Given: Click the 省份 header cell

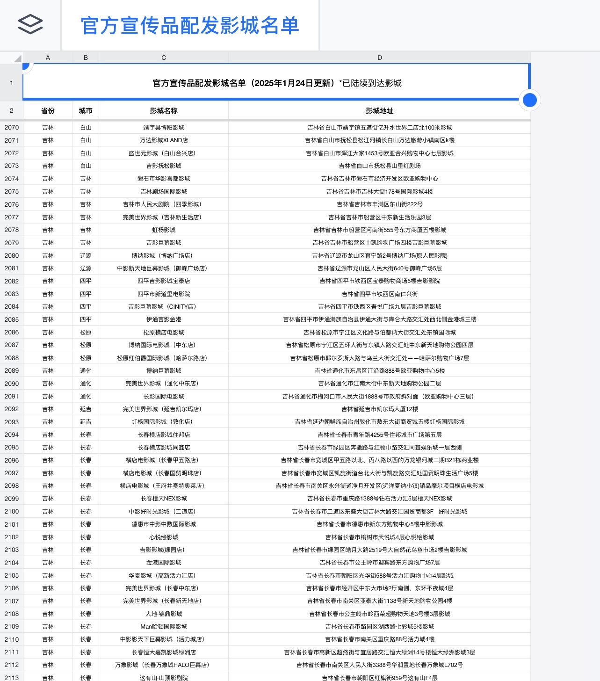Looking at the screenshot, I should 48,111.
